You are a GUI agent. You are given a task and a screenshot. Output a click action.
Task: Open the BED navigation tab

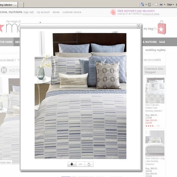click(x=17, y=42)
